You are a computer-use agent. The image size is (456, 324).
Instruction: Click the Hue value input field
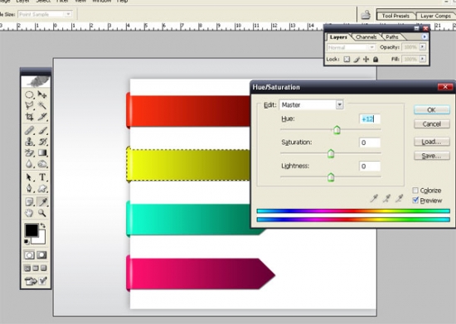click(x=370, y=118)
